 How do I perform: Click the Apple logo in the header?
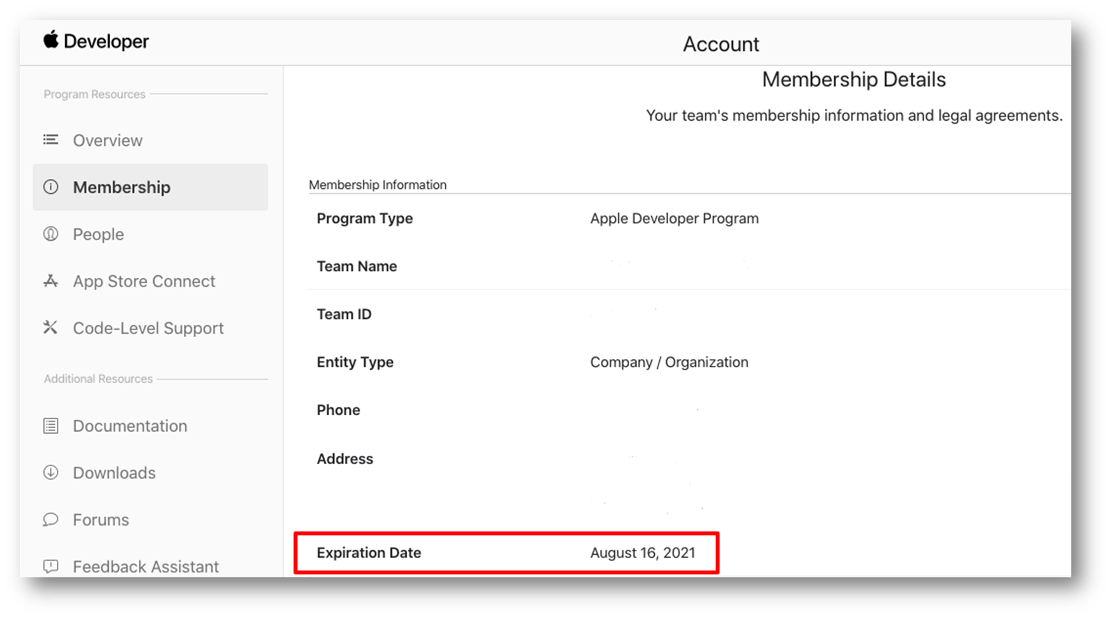pyautogui.click(x=52, y=41)
